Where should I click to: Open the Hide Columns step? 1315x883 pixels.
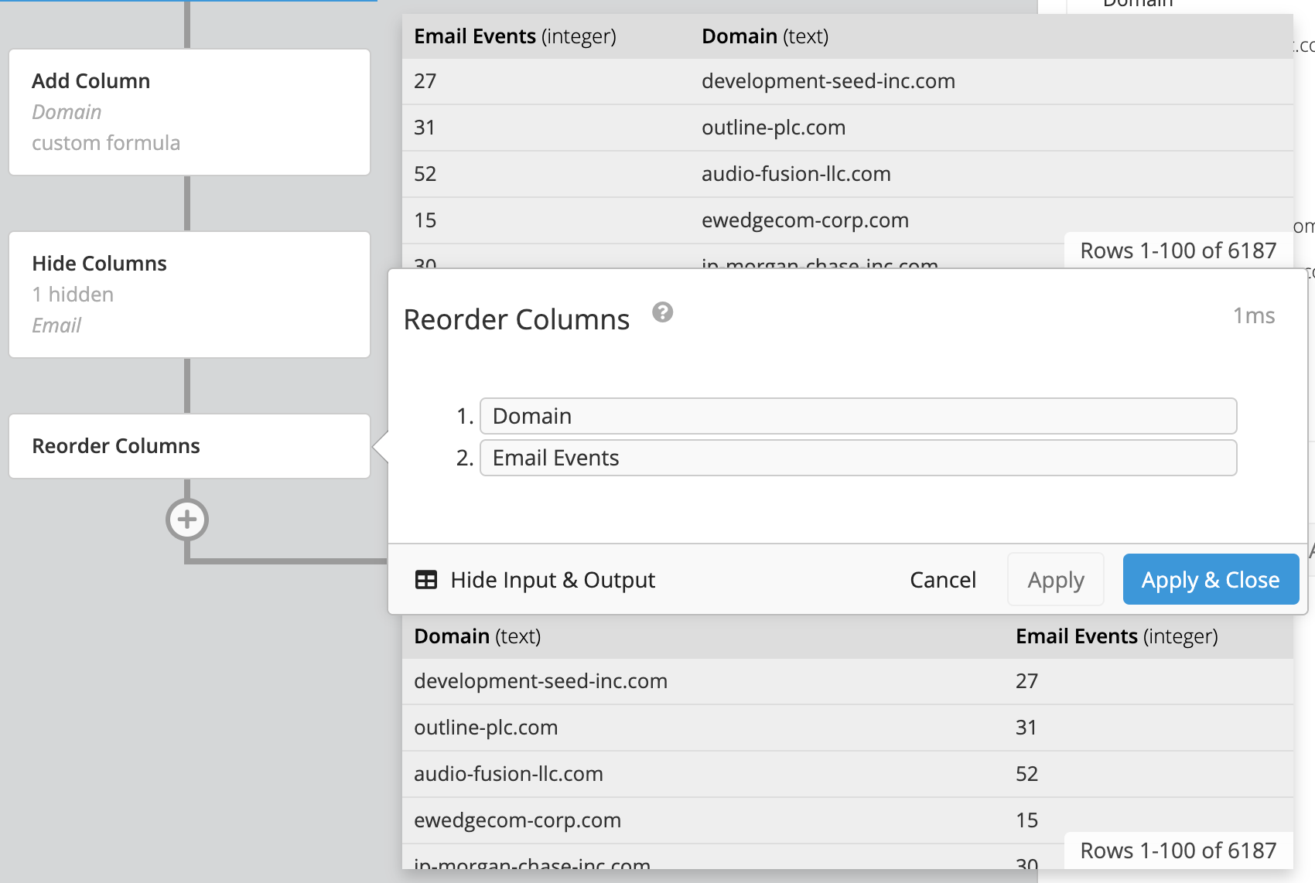coord(190,295)
